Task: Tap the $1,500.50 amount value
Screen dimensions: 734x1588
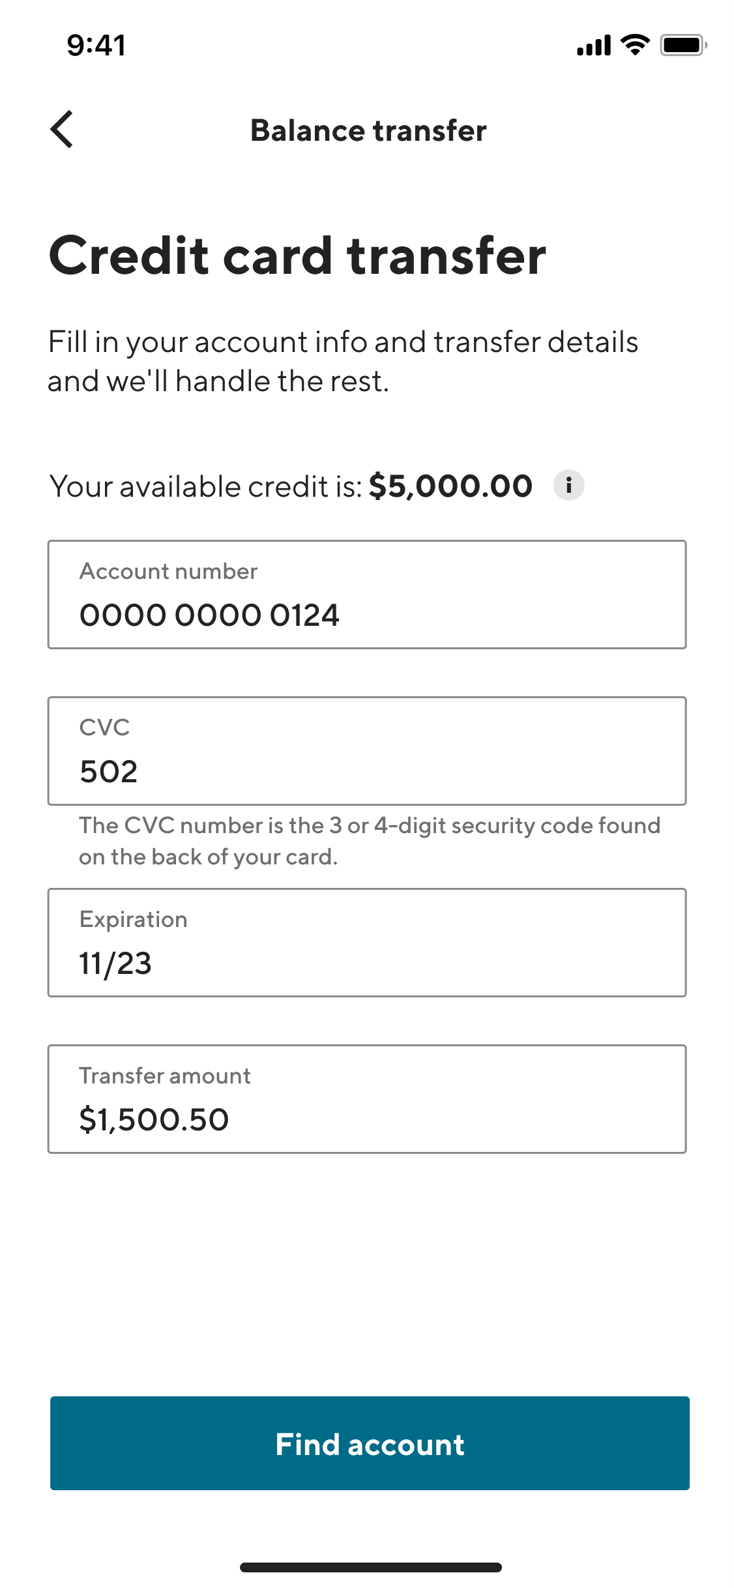Action: pos(154,1120)
